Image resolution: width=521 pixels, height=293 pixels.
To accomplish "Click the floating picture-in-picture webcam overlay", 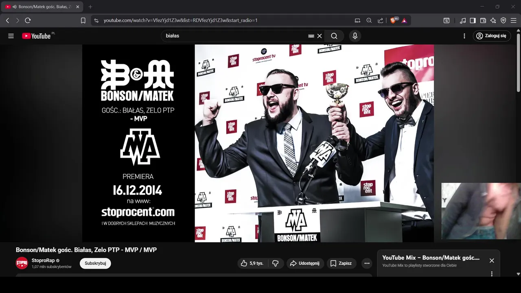I will click(x=481, y=211).
